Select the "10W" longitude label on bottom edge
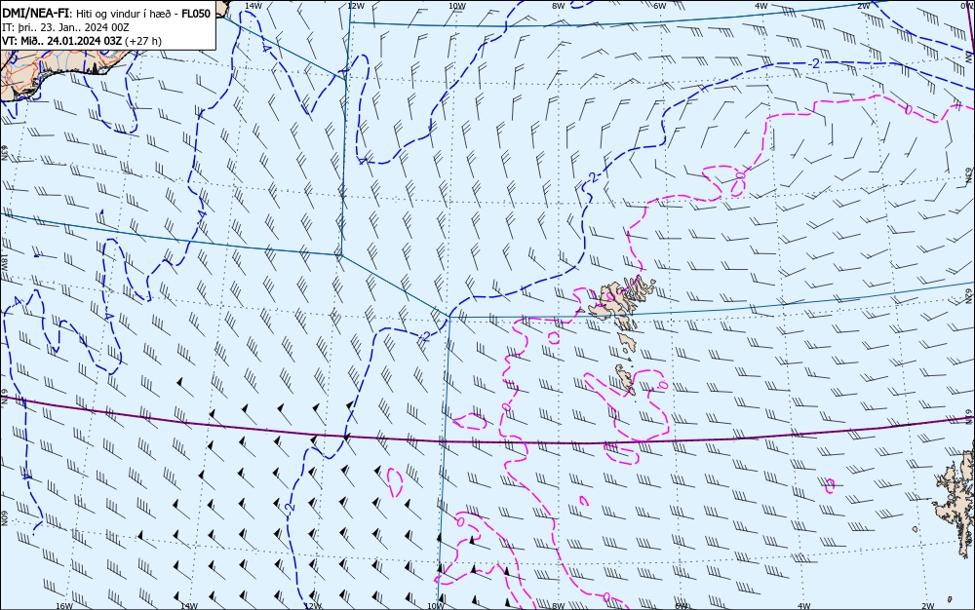 point(436,606)
